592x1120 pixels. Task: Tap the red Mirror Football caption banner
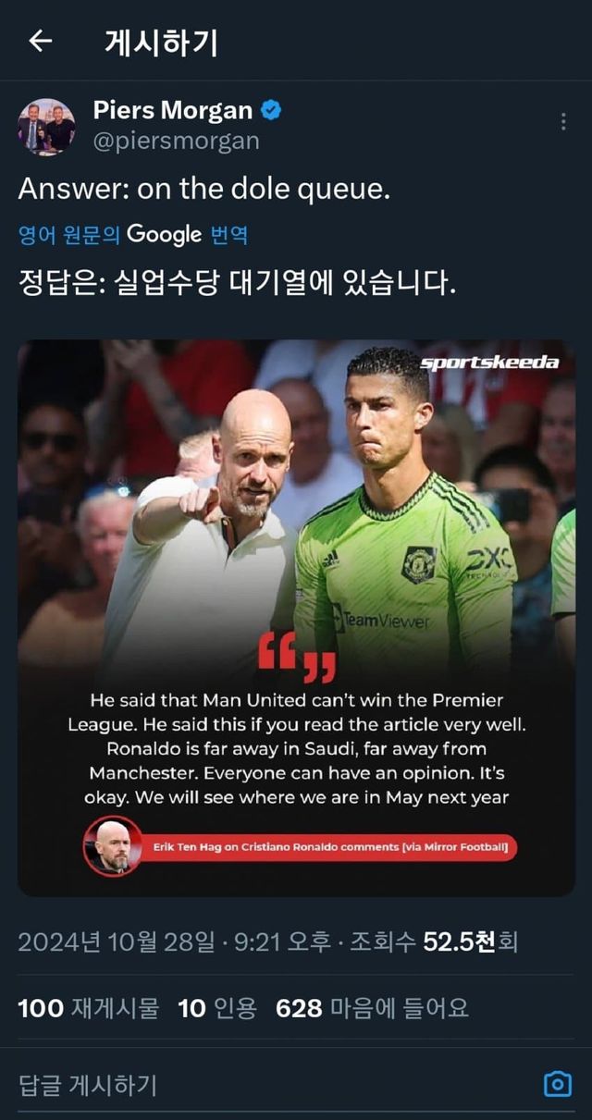[x=329, y=847]
